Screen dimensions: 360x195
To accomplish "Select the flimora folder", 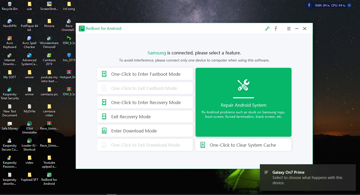I will pyautogui.click(x=49, y=23).
